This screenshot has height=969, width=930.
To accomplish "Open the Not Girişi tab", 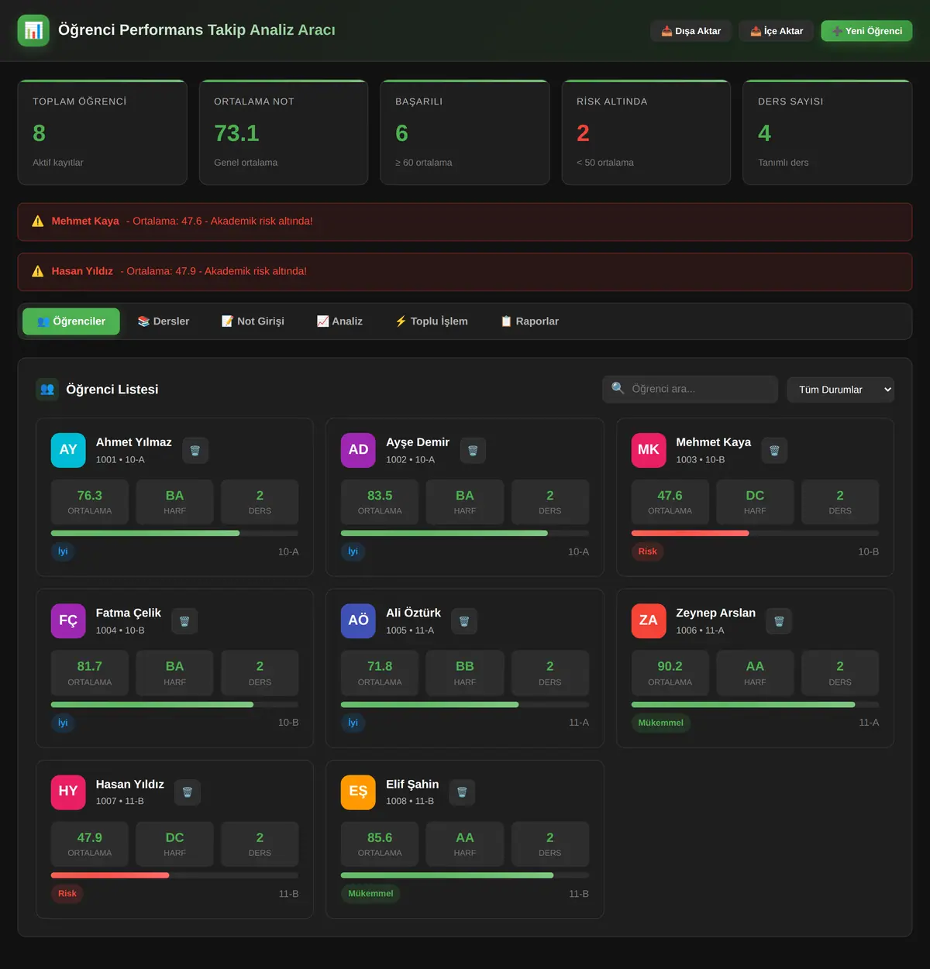I will 253,321.
